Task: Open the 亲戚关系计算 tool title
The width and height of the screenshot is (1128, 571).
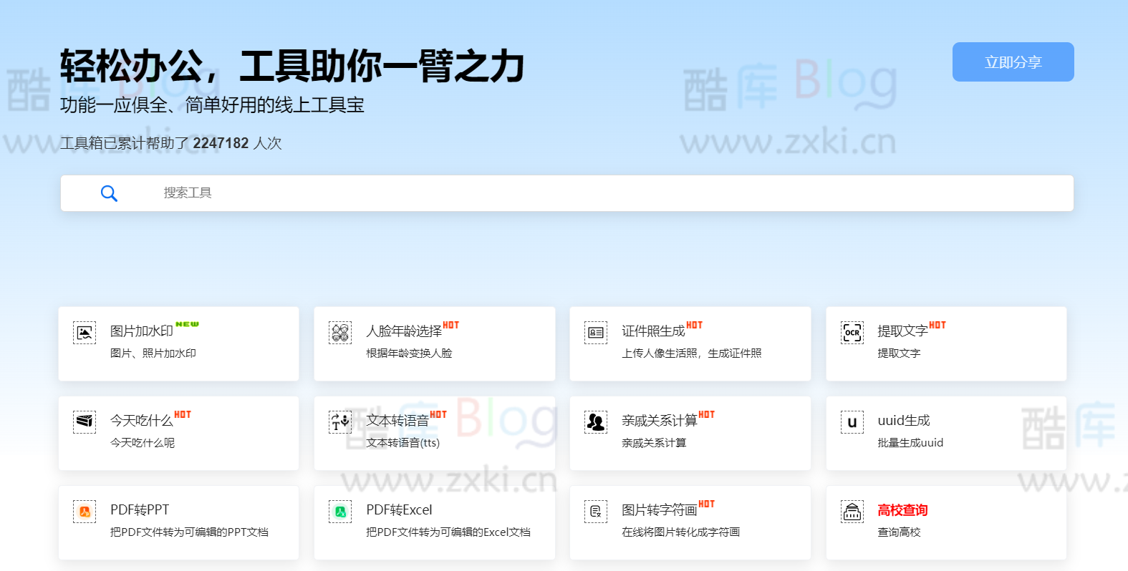Action: [x=660, y=421]
